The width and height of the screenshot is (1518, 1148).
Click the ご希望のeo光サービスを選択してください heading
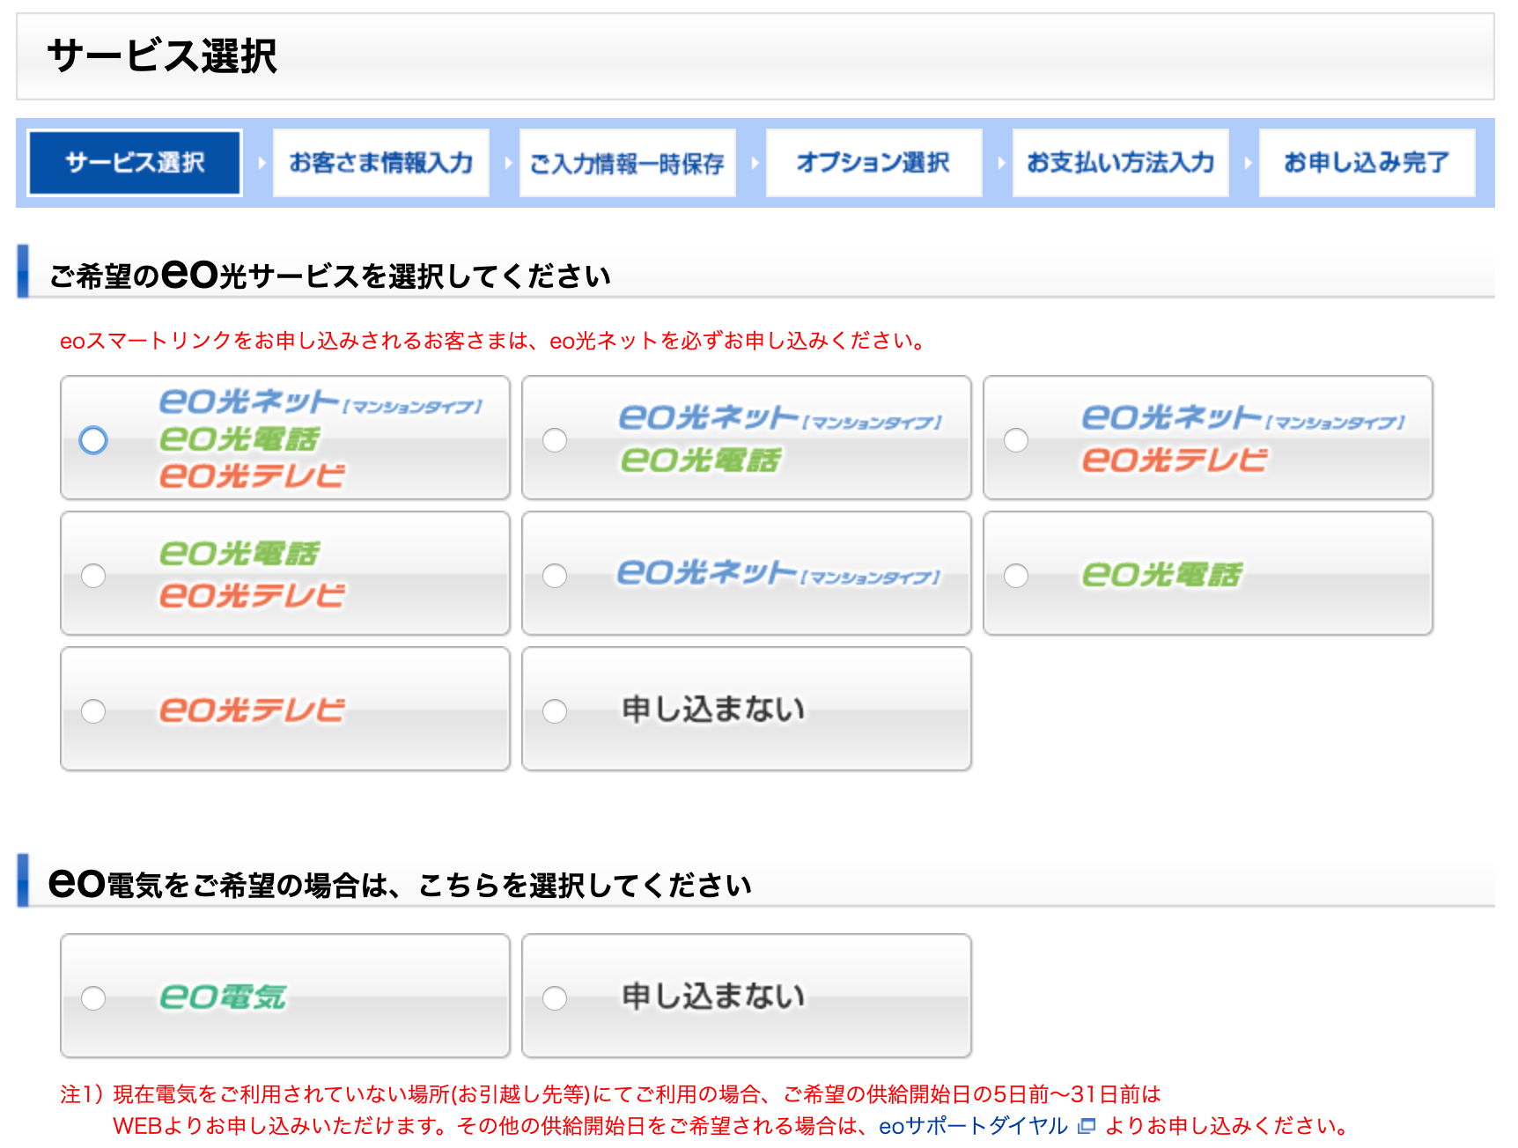click(329, 274)
